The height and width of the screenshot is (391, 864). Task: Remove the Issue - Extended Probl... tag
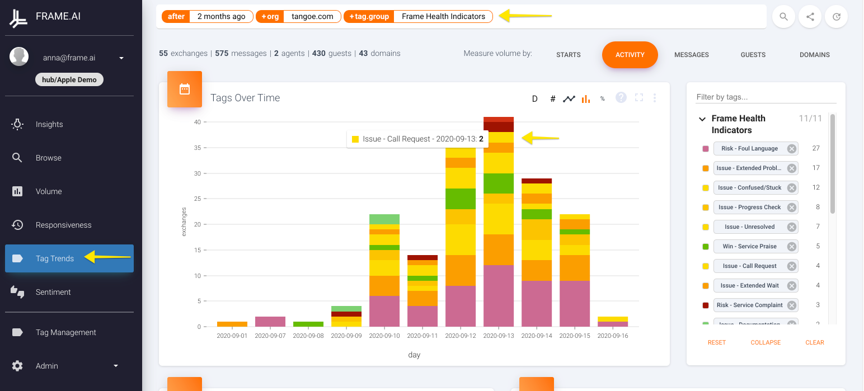(x=791, y=168)
